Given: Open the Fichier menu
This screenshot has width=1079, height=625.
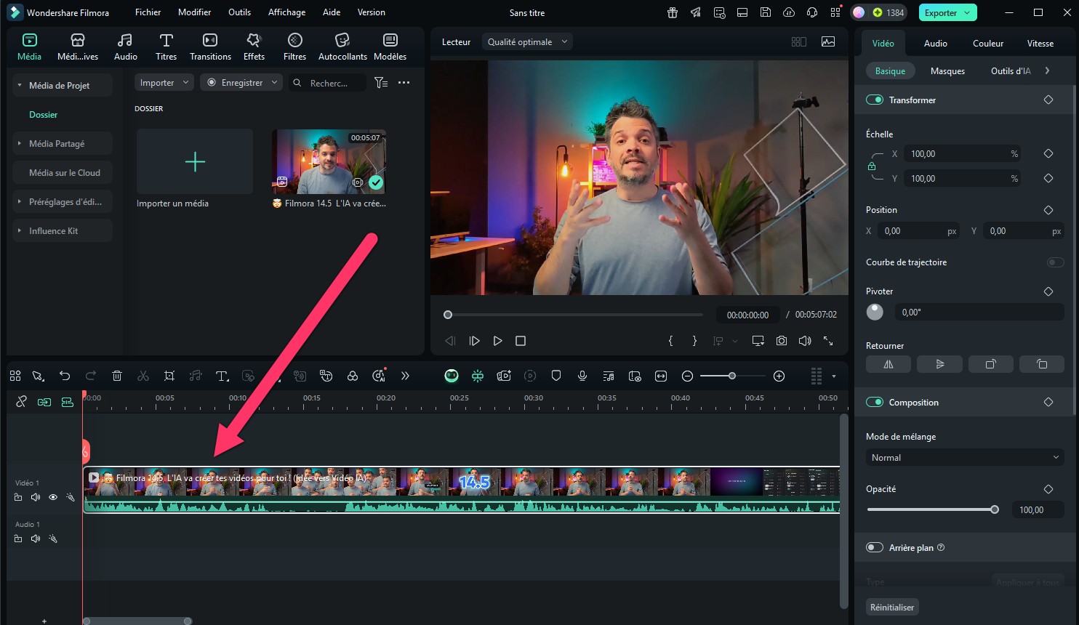Looking at the screenshot, I should tap(148, 12).
